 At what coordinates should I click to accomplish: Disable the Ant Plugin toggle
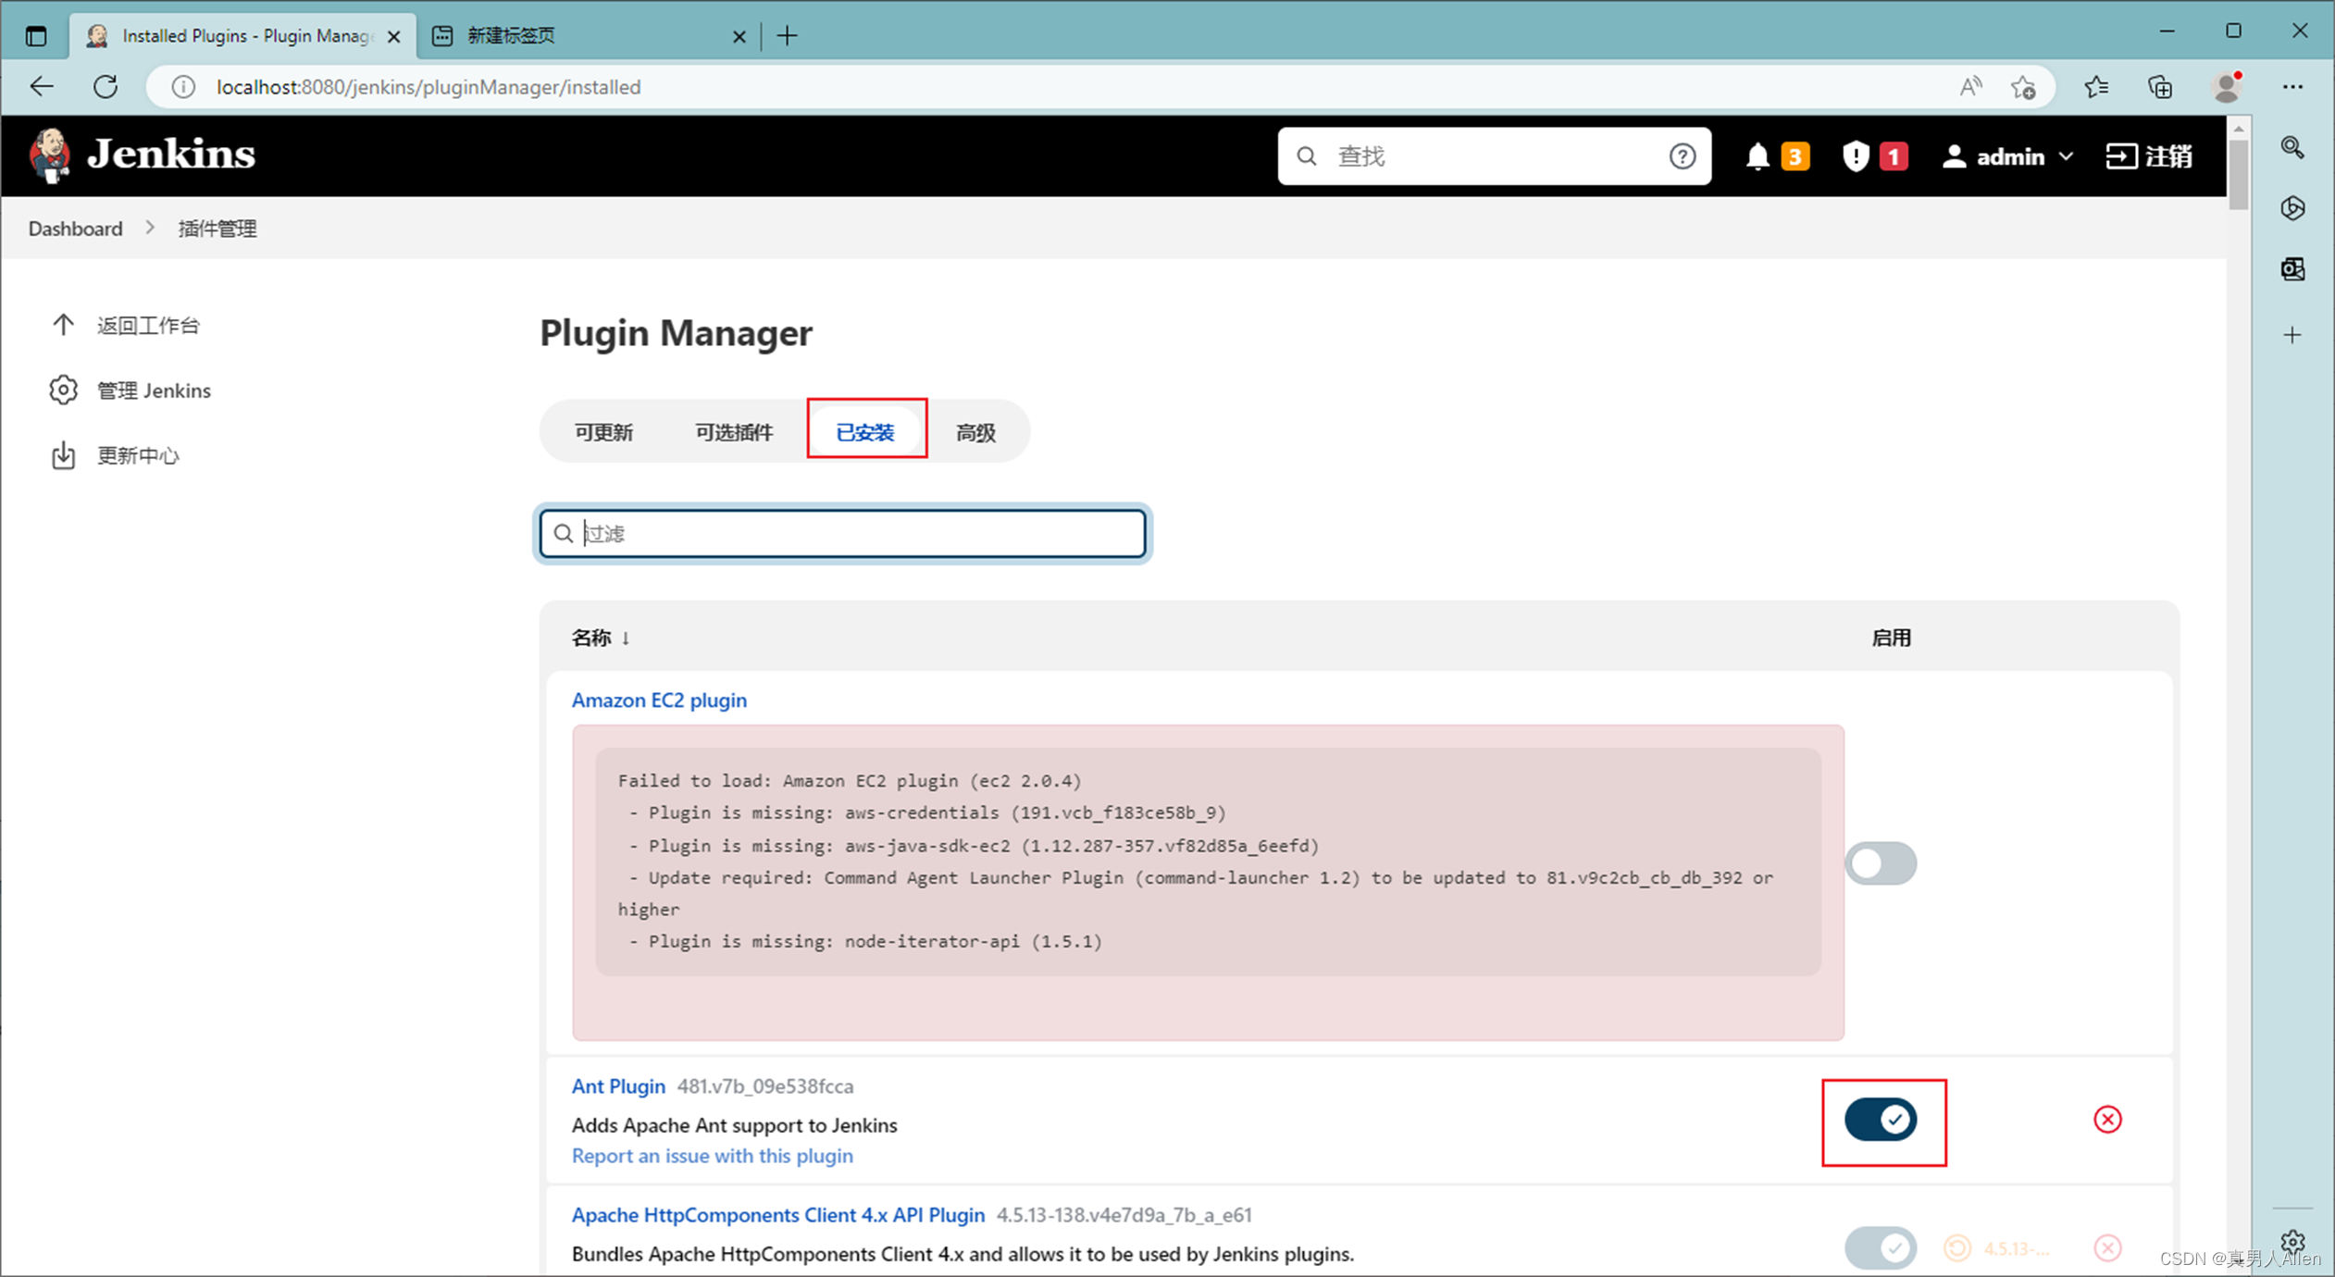(1882, 1120)
